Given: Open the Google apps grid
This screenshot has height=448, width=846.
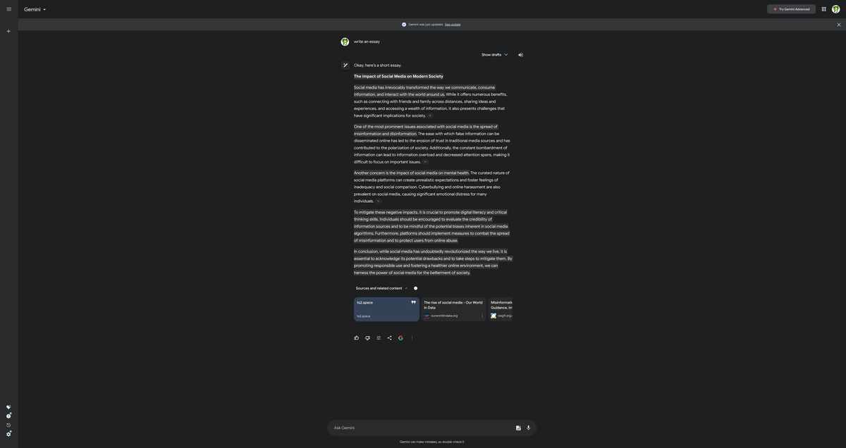Looking at the screenshot, I should point(823,9).
